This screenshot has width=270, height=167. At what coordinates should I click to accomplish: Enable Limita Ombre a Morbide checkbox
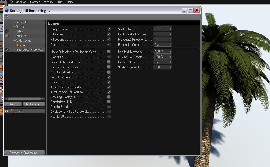pyautogui.click(x=109, y=62)
